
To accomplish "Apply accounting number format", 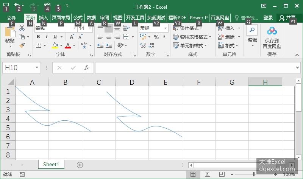I will [x=143, y=37].
